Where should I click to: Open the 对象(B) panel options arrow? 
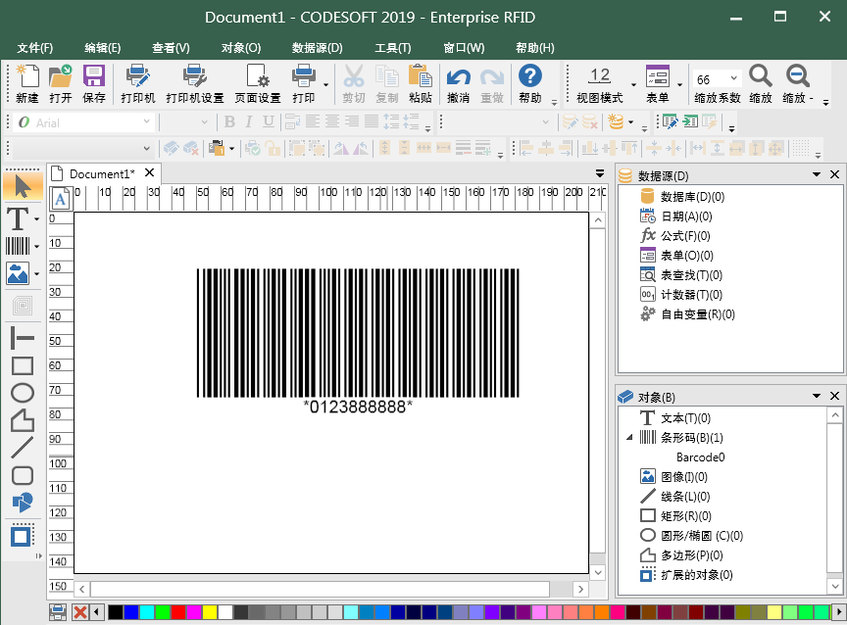817,396
